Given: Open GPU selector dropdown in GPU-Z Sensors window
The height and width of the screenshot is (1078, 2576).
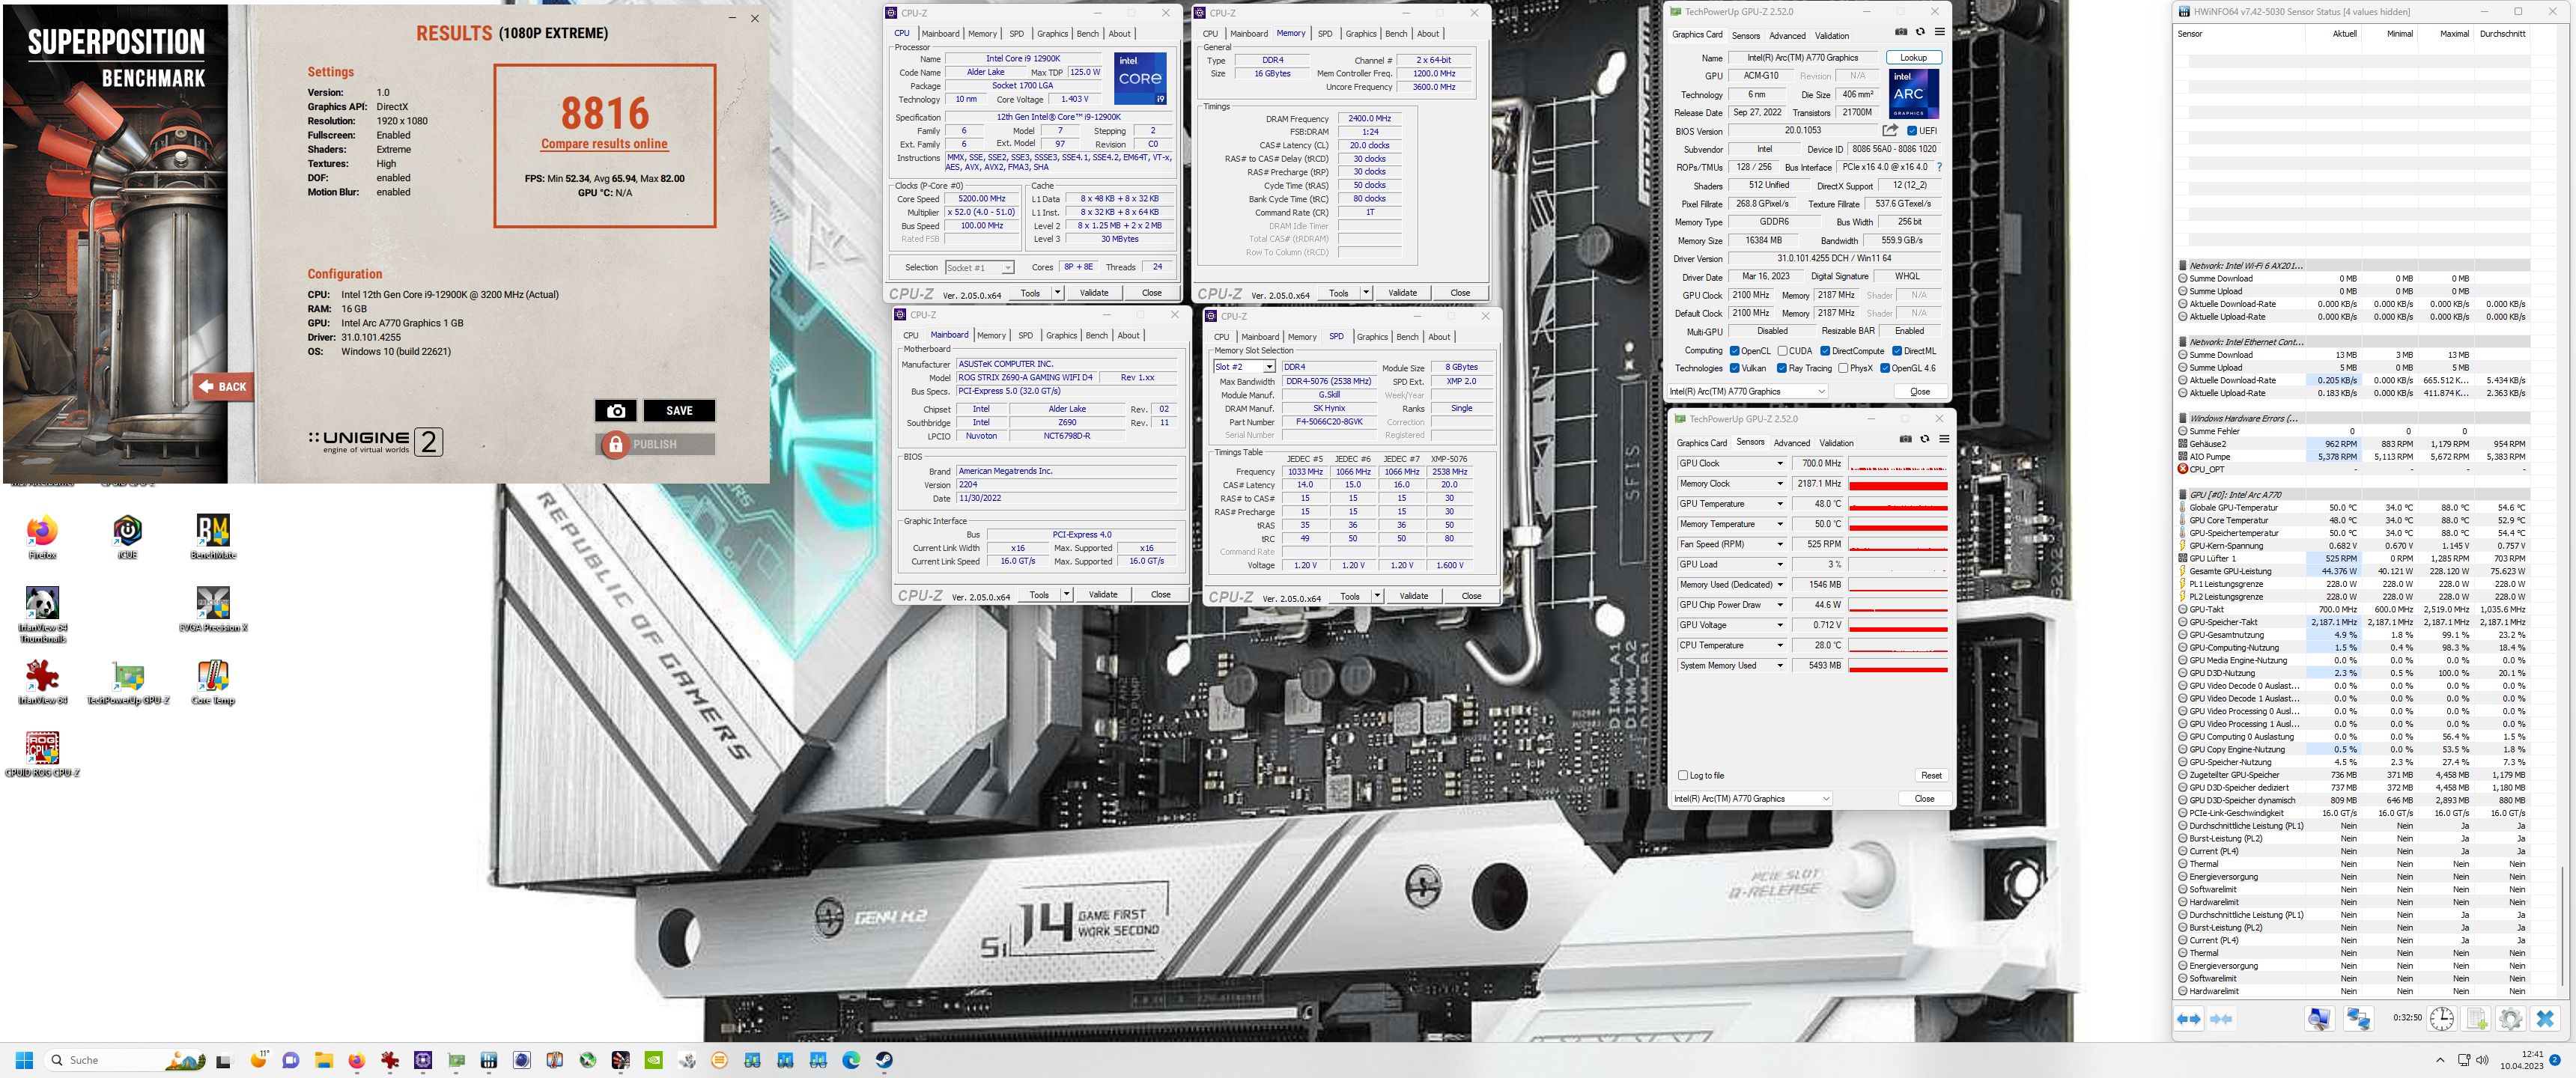Looking at the screenshot, I should [1752, 798].
